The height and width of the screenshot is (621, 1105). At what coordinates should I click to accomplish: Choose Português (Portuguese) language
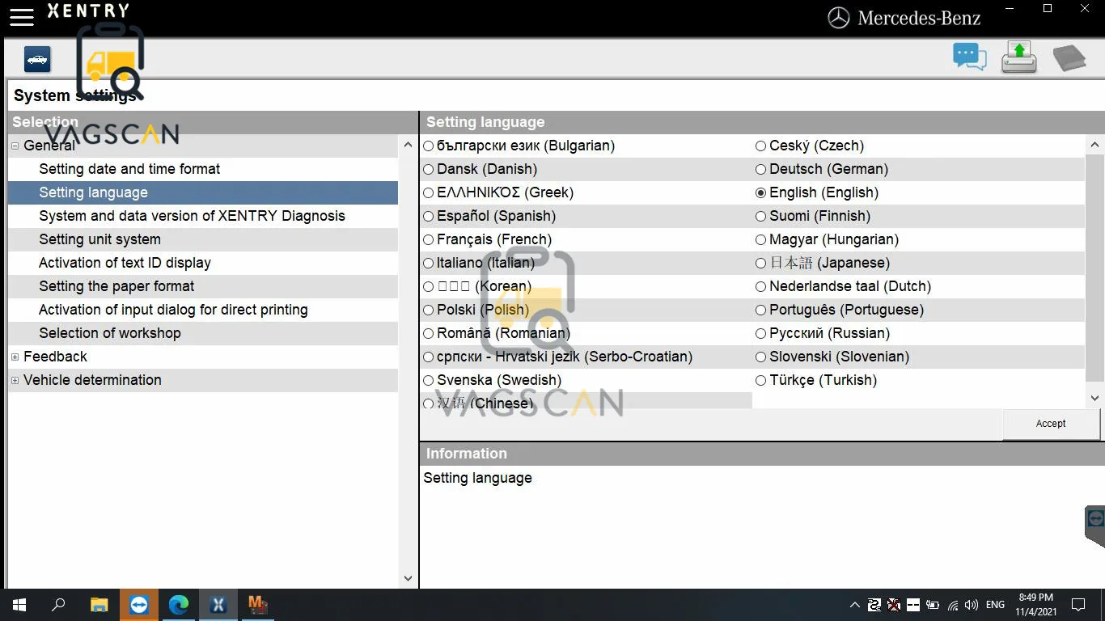[x=760, y=310]
